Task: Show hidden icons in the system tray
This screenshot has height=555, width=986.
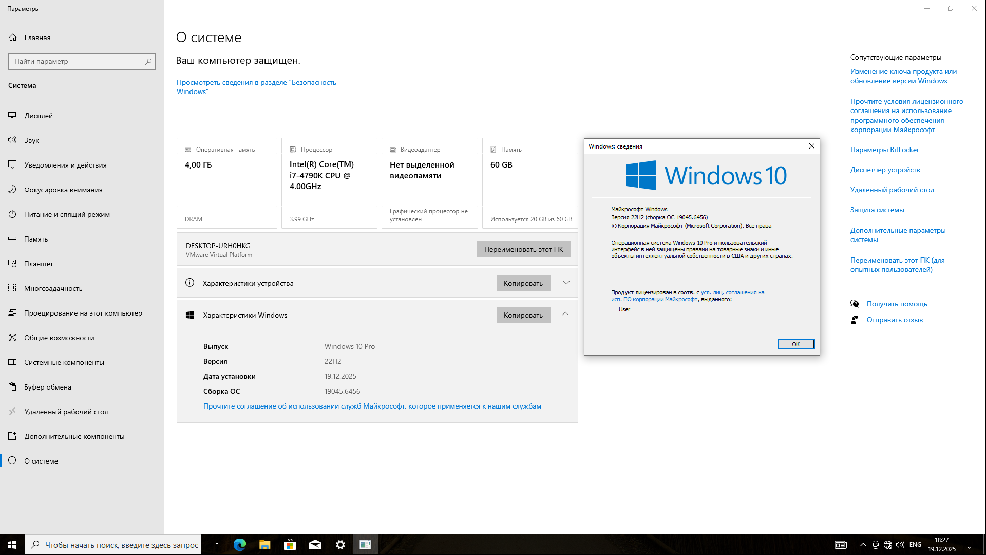Action: pyautogui.click(x=862, y=545)
